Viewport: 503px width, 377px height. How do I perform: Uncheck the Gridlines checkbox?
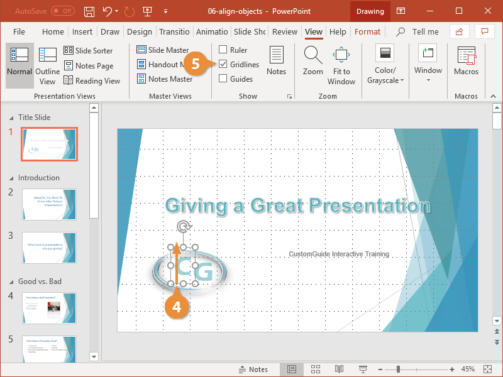point(223,64)
